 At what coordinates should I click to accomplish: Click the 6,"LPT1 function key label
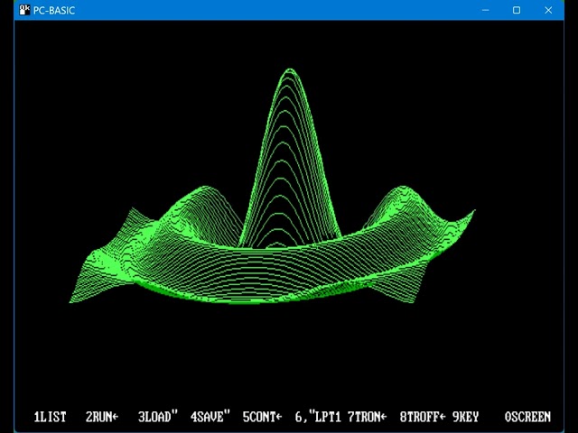coord(318,417)
